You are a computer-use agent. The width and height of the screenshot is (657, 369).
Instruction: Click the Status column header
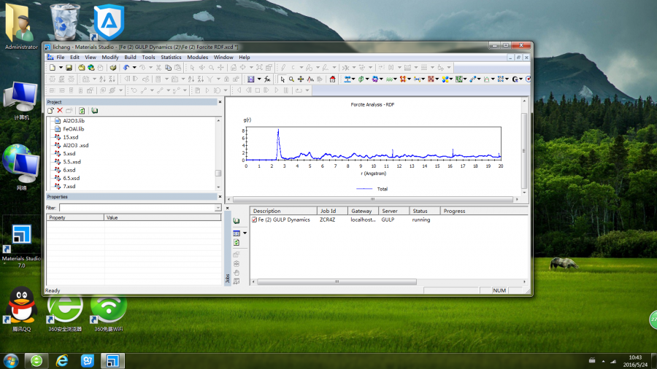420,211
